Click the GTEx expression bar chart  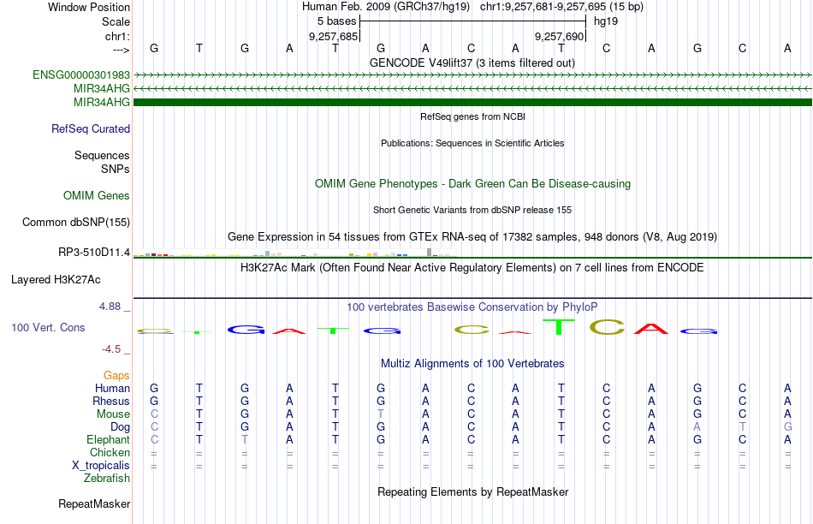point(294,253)
